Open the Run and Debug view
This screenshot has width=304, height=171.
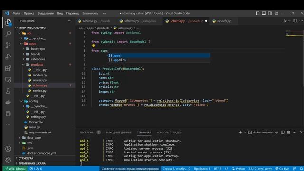pos(8,57)
